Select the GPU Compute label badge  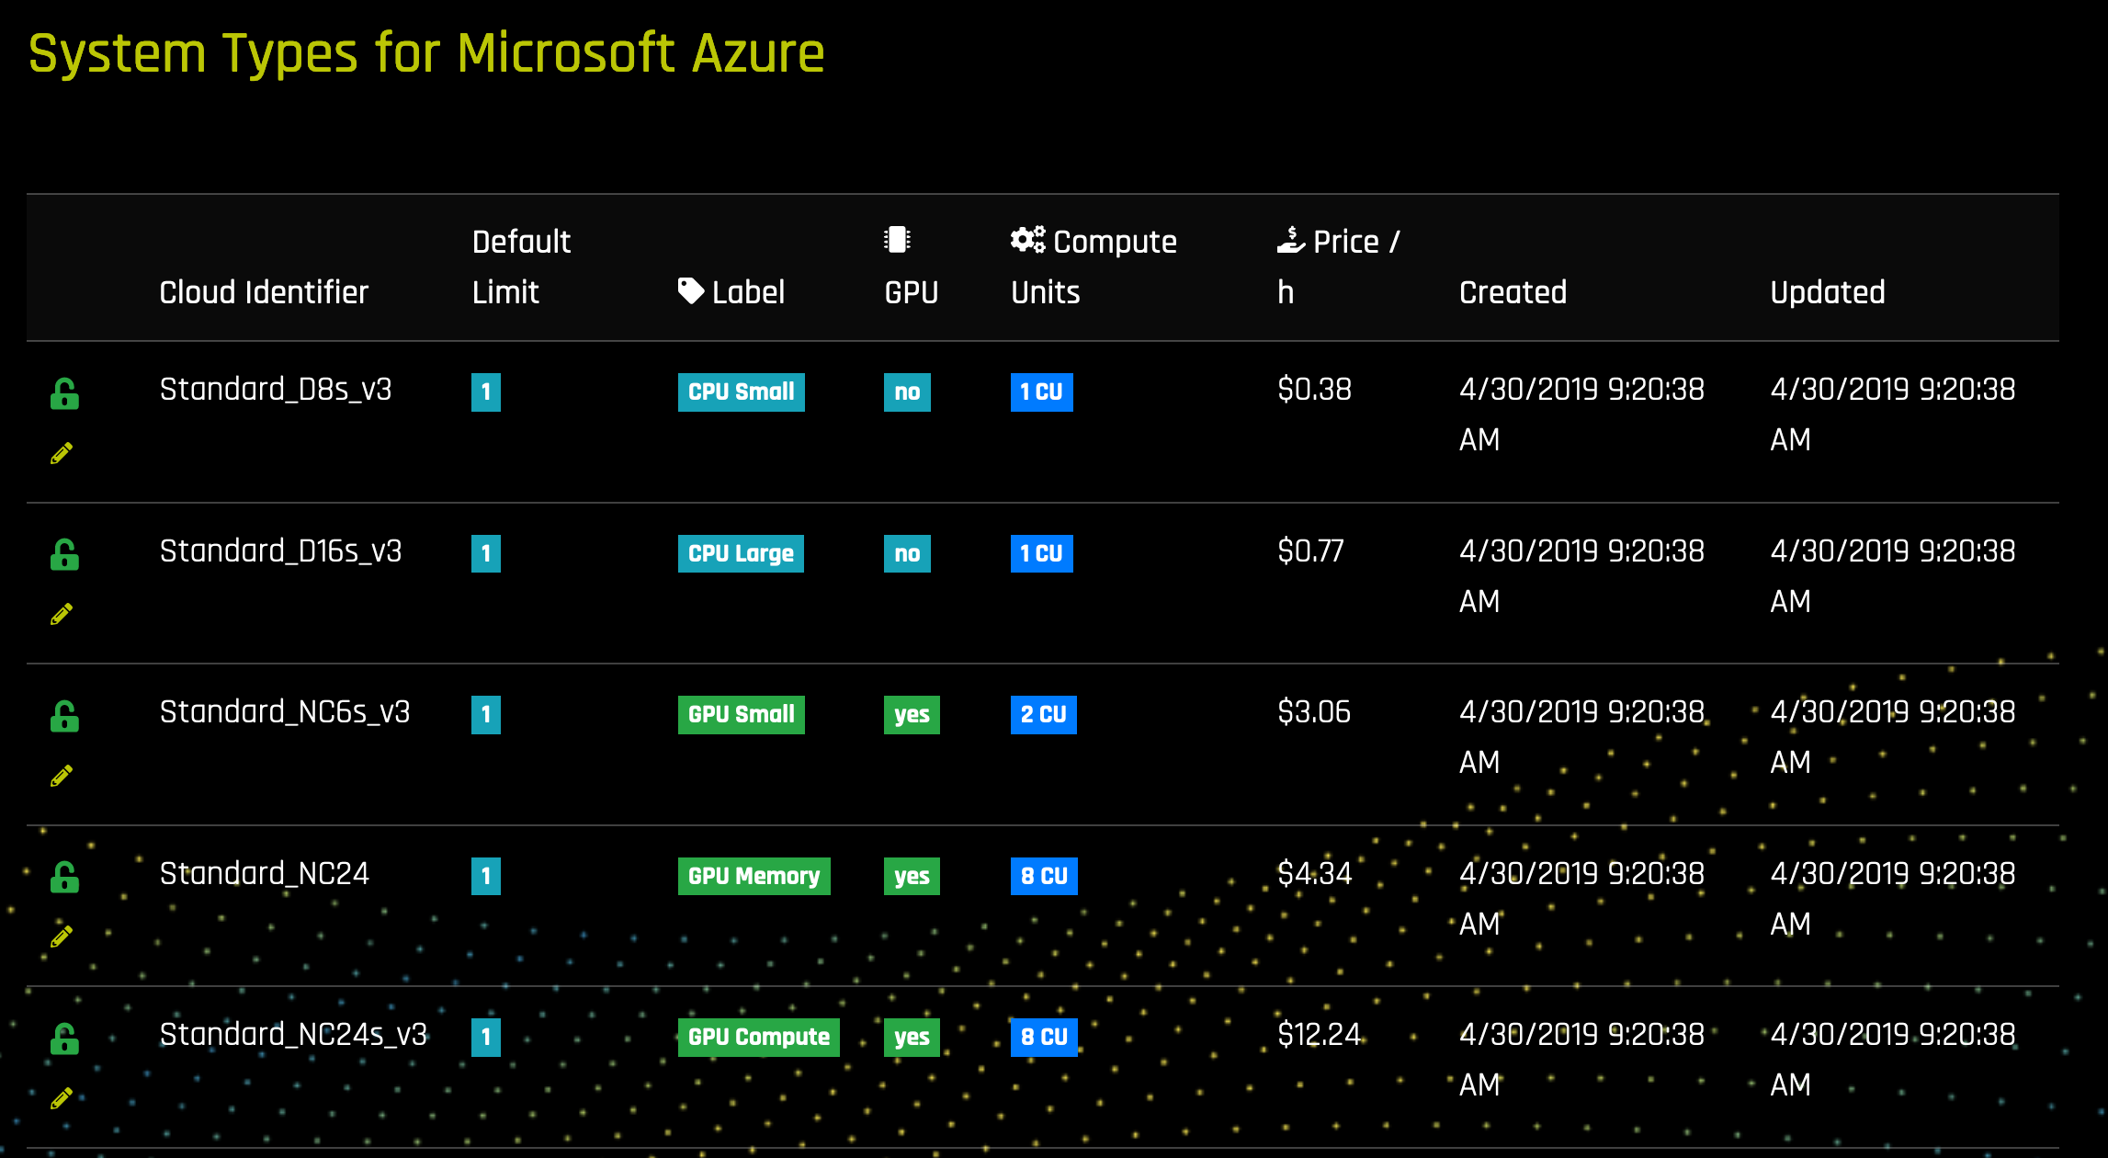759,1038
